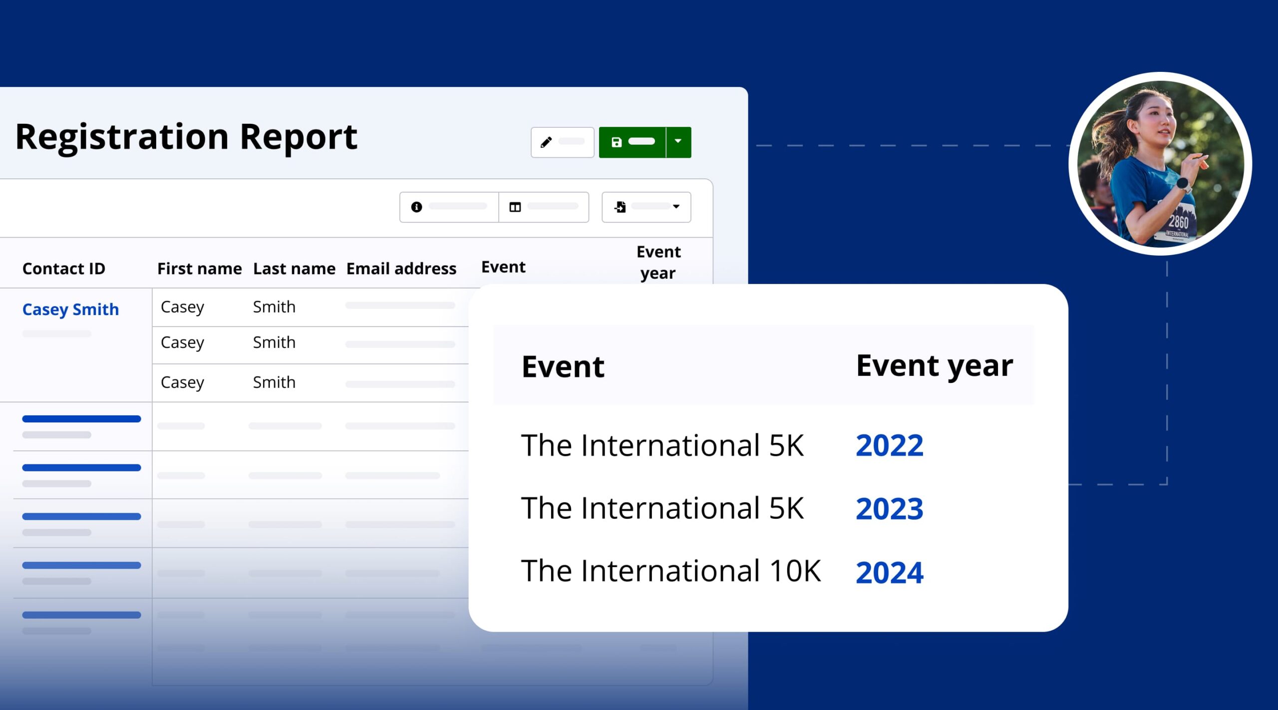Open the Casey Smith contact link
This screenshot has height=710, width=1278.
coord(70,309)
